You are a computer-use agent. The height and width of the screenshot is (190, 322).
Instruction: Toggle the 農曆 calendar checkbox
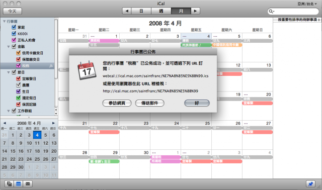18,85
